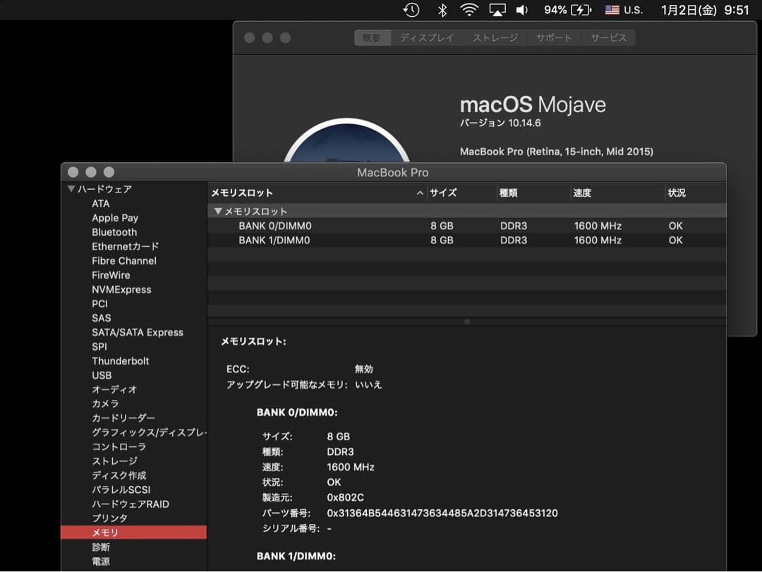Open the Wi-Fi status menu
The height and width of the screenshot is (572, 762).
469,10
